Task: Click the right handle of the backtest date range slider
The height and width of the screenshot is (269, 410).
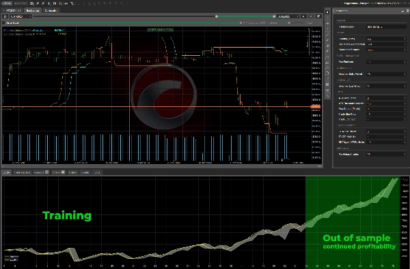Action: coord(274,16)
